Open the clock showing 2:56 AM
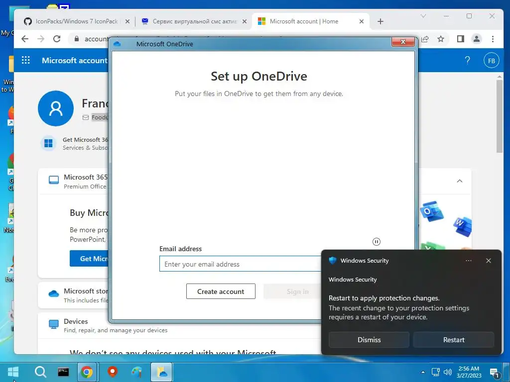This screenshot has width=510, height=382. [x=469, y=372]
